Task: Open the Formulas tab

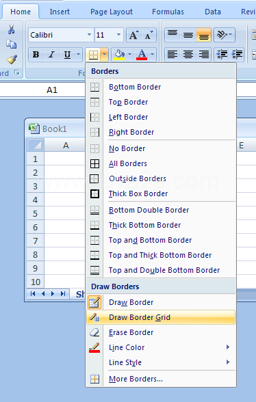Action: (168, 12)
